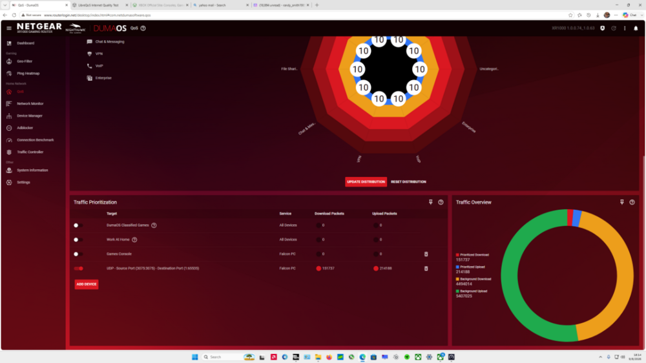Screen dimensions: 646x363
Task: Click the QoS help question icon
Action: click(143, 28)
